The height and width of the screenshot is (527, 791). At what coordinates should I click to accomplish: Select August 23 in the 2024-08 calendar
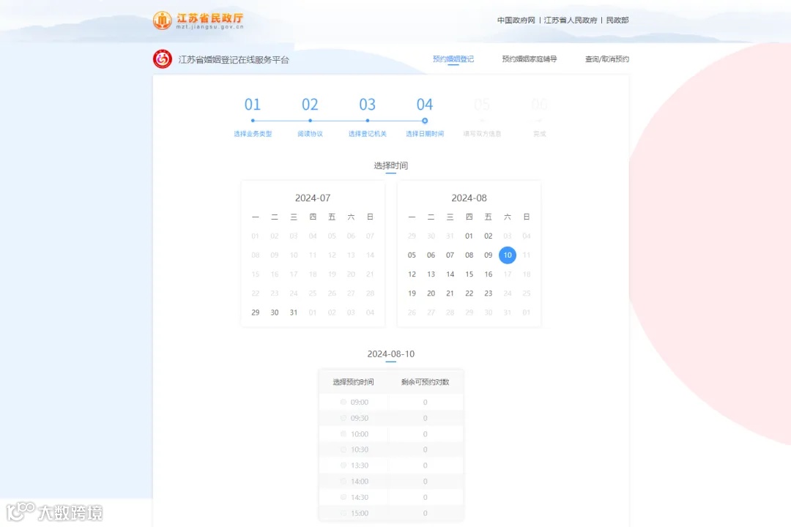tap(489, 294)
